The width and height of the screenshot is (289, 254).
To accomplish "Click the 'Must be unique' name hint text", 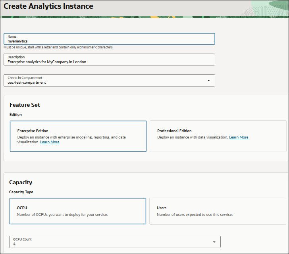I will pyautogui.click(x=58, y=47).
